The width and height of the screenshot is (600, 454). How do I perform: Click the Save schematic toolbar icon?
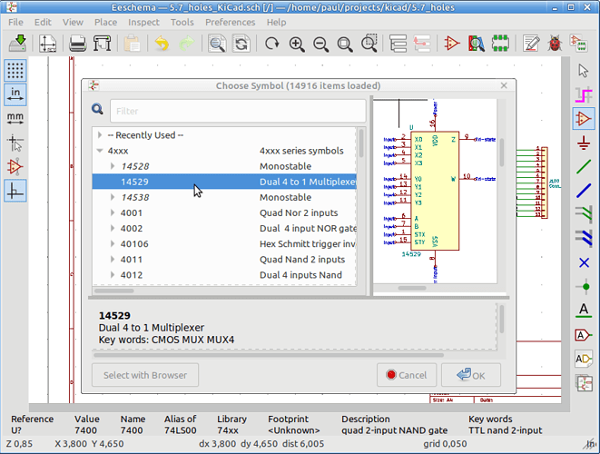17,43
